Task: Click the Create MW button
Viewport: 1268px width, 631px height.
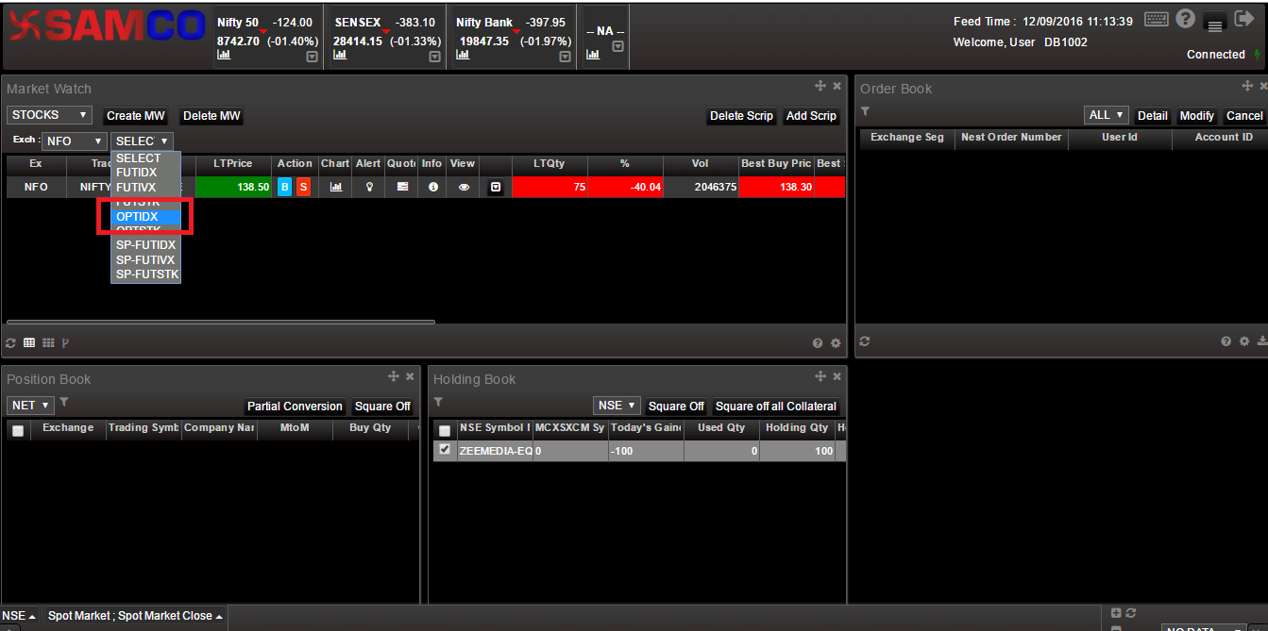Action: tap(136, 116)
